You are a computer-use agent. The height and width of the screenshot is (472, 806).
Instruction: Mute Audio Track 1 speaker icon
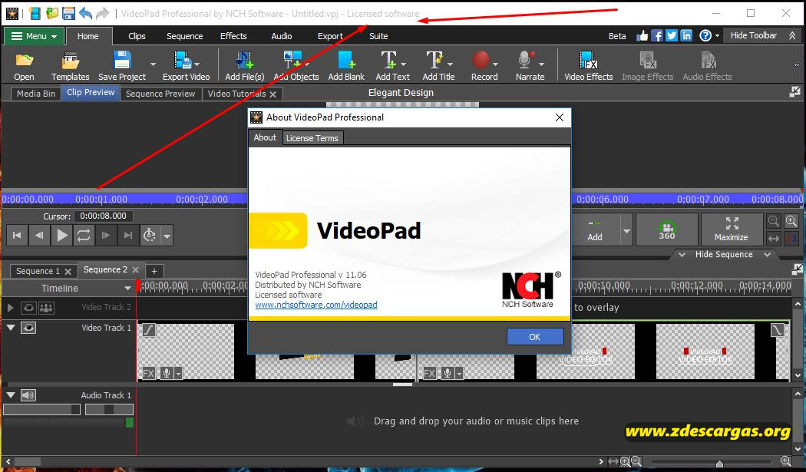pyautogui.click(x=28, y=395)
